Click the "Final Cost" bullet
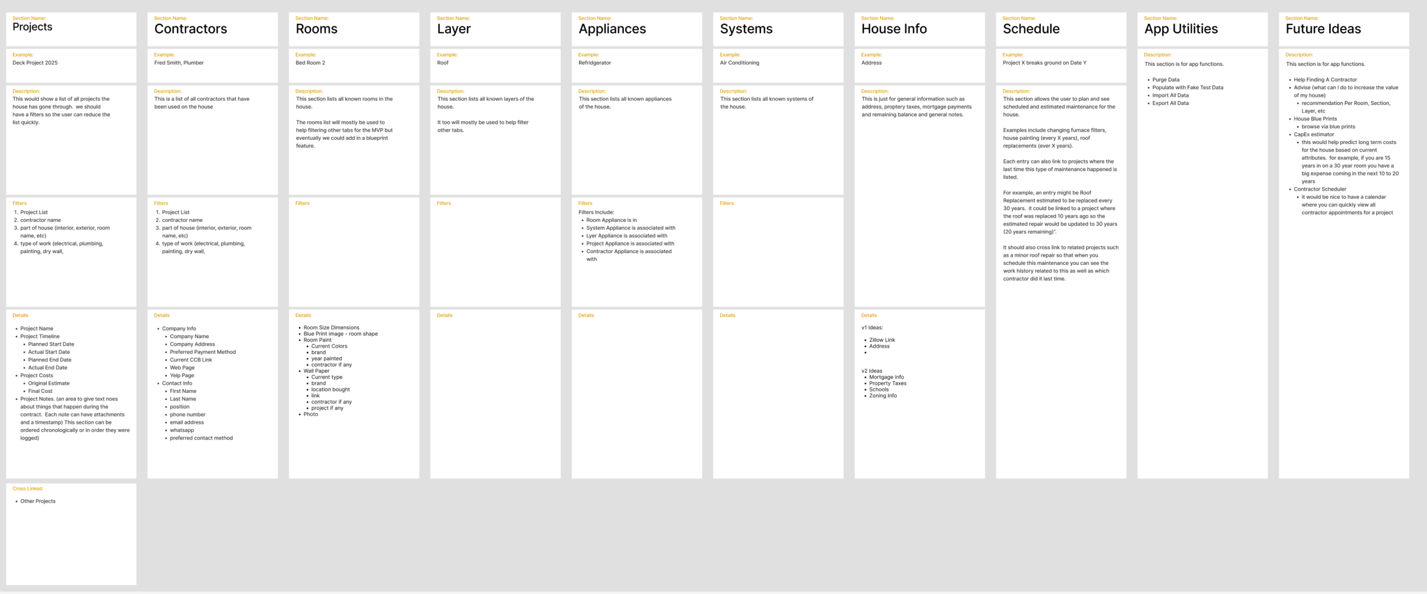The image size is (1427, 594). (x=41, y=391)
